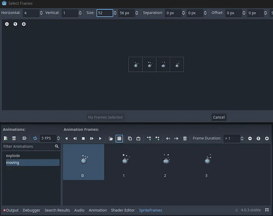This screenshot has height=216, width=273.
Task: Click the 5 FPS speed field
Action: pyautogui.click(x=48, y=138)
